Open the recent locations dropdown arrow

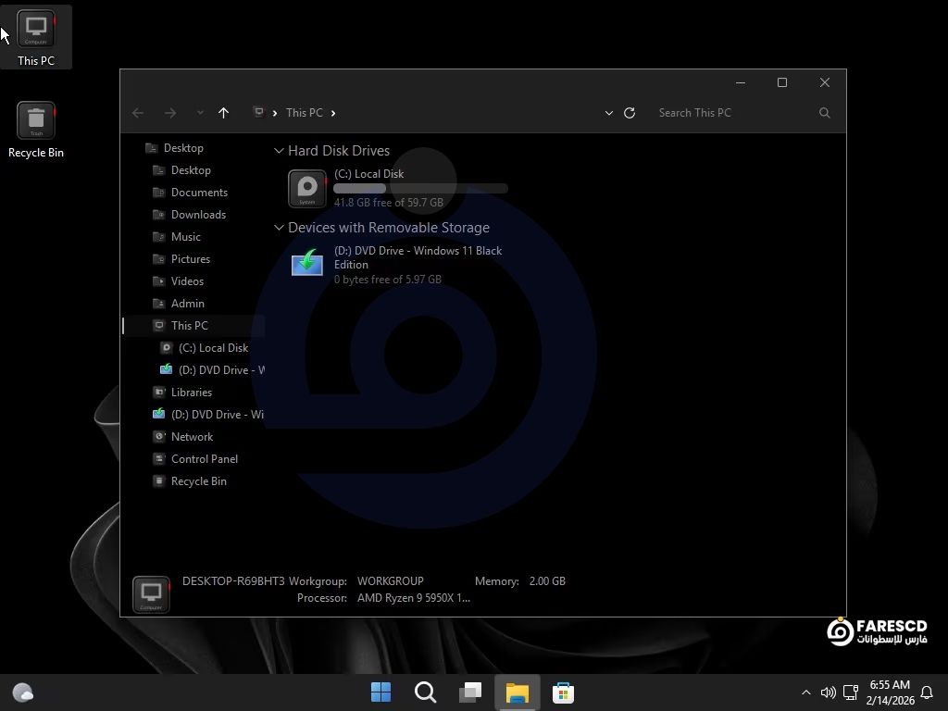point(200,113)
